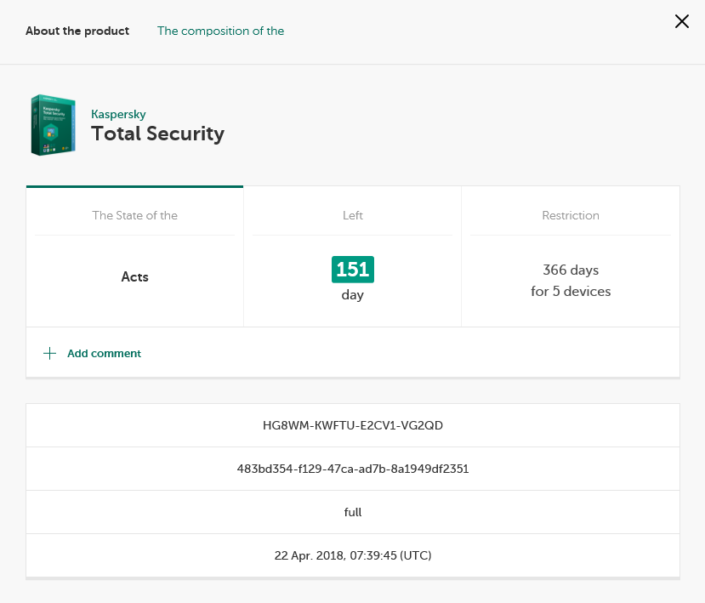
Task: Click the Left column header
Action: pos(353,215)
